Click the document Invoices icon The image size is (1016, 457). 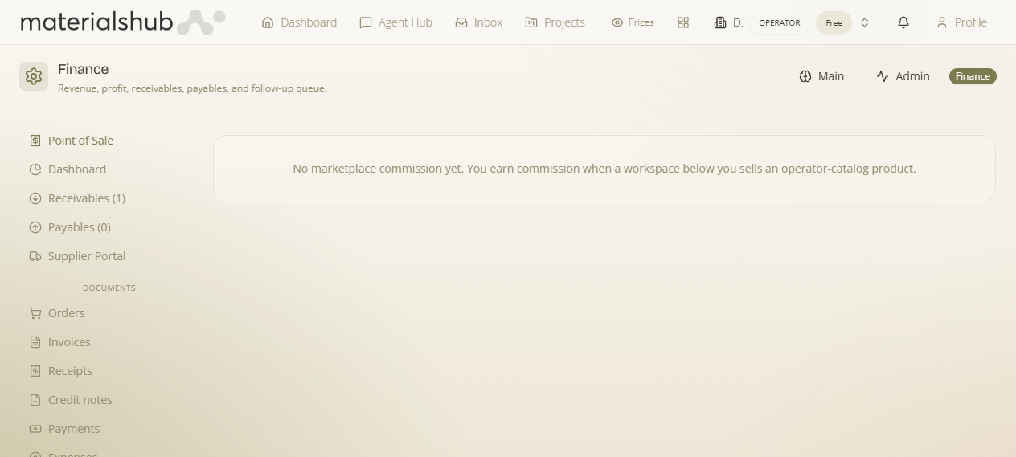pyautogui.click(x=35, y=342)
